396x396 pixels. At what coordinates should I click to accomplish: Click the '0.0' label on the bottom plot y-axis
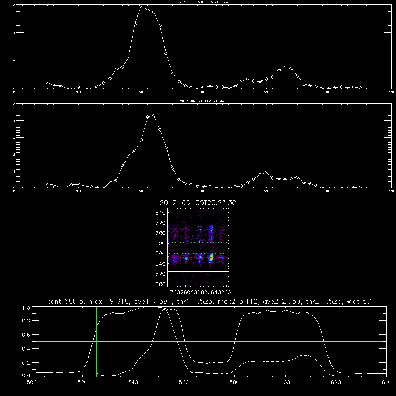pyautogui.click(x=26, y=375)
